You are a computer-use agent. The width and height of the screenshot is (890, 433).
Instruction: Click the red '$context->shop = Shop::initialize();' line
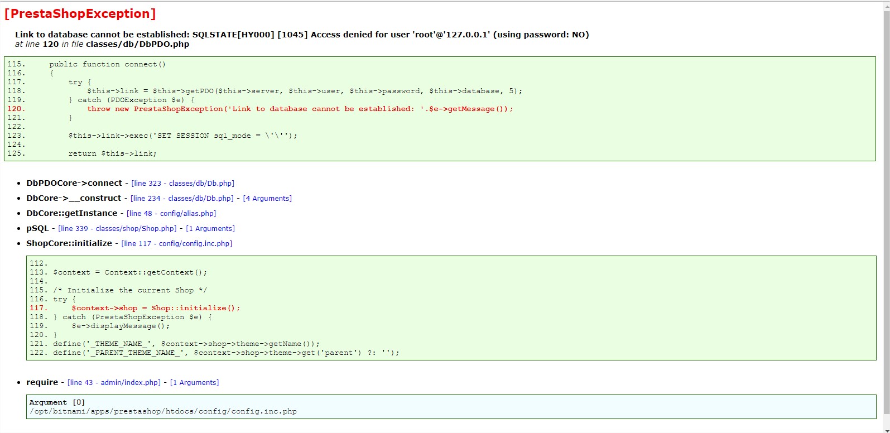pos(156,308)
